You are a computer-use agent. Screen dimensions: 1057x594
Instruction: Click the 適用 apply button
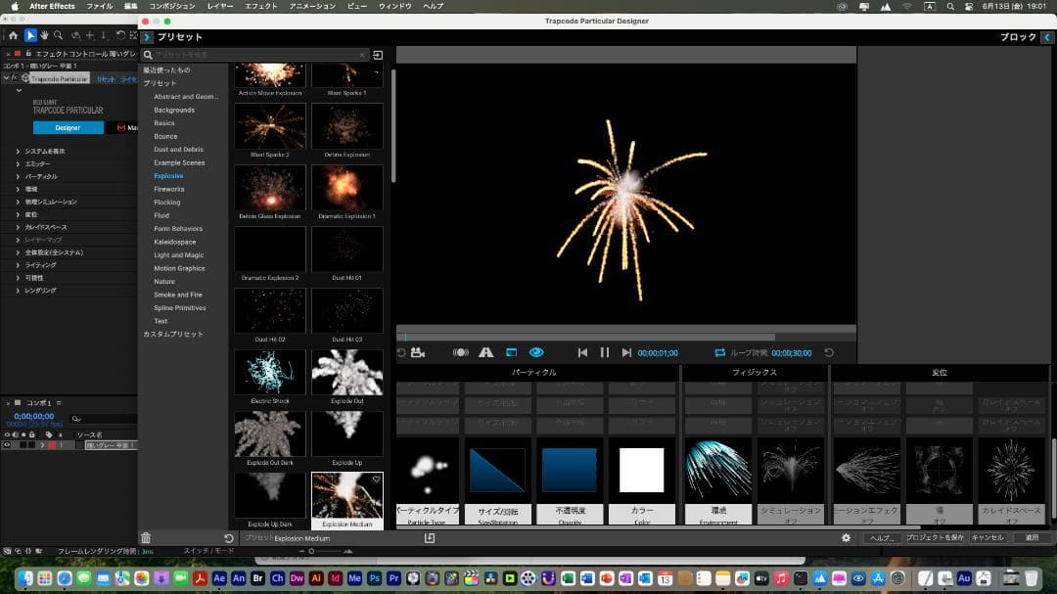pos(1032,537)
